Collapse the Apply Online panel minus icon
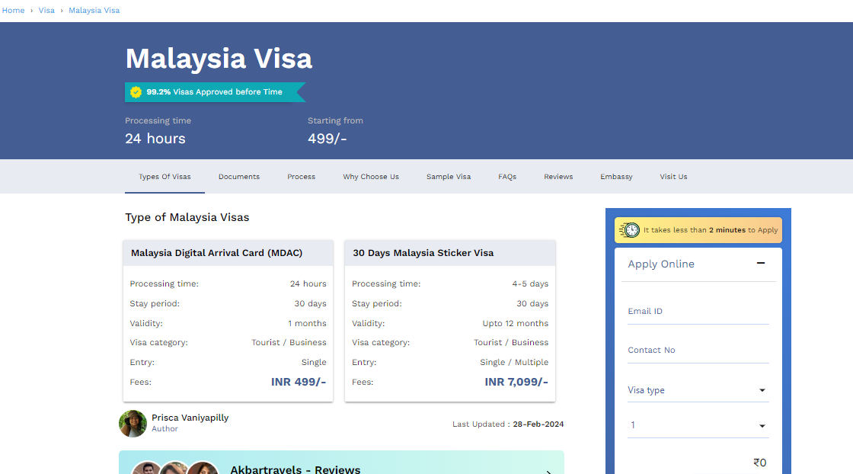 click(x=761, y=264)
